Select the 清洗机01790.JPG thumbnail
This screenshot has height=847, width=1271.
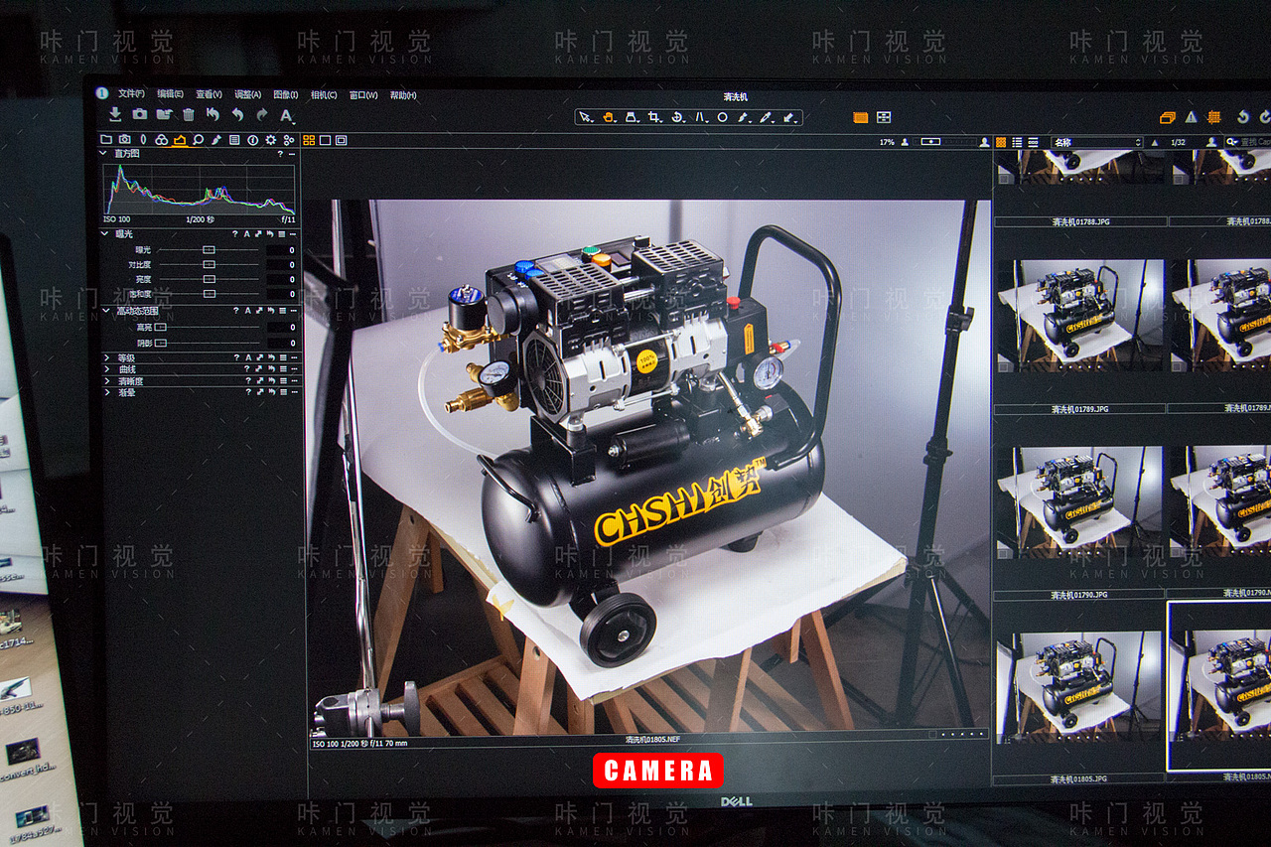[1080, 501]
